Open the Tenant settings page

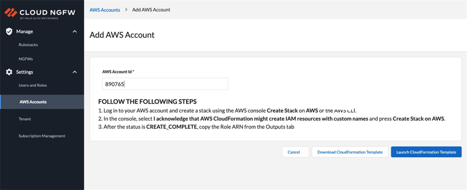[25, 119]
